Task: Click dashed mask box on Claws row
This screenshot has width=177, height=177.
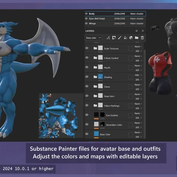Action: tap(130, 87)
